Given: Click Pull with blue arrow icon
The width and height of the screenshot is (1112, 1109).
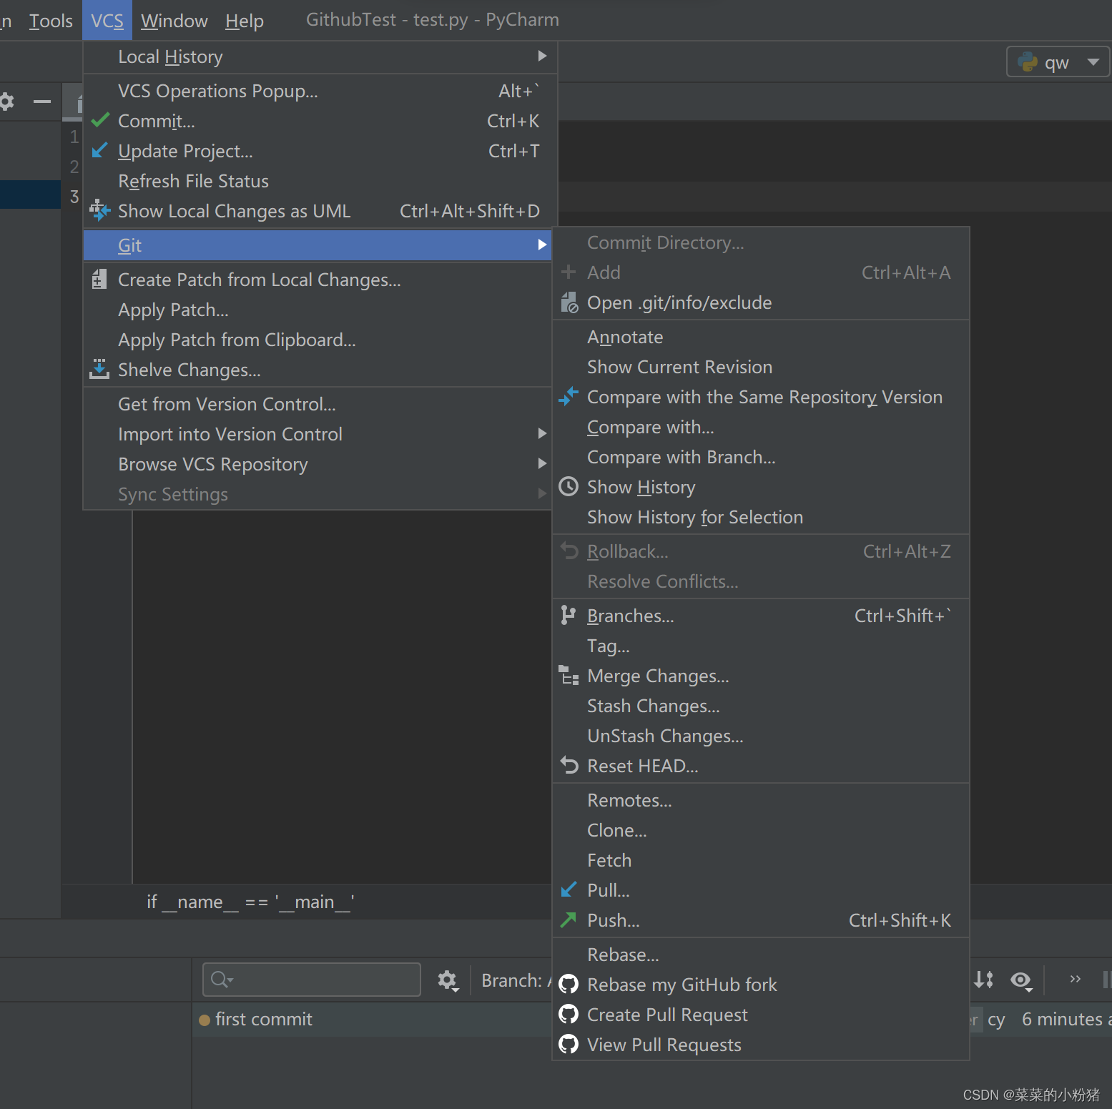Looking at the screenshot, I should 761,890.
